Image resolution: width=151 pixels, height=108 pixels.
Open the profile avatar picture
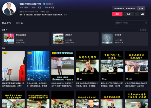(x=9, y=9)
